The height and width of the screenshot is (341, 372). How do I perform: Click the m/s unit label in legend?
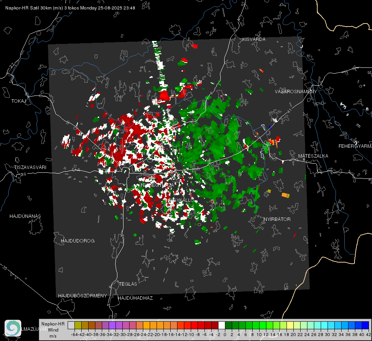point(53,336)
